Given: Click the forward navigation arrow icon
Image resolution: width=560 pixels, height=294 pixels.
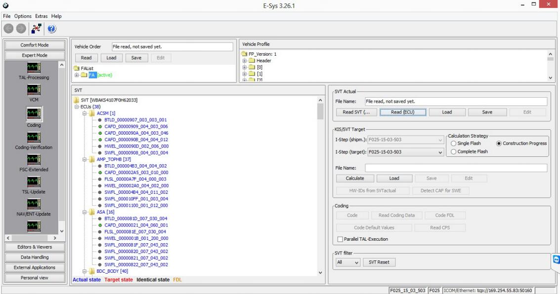Looking at the screenshot, I should [x=21, y=29].
